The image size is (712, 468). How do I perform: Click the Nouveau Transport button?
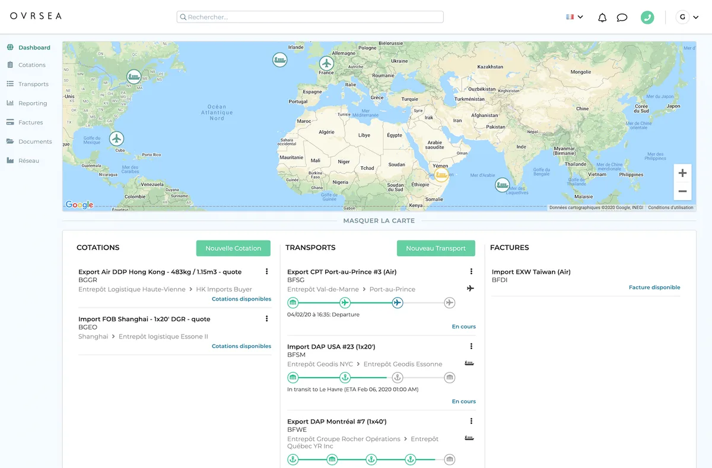(436, 248)
